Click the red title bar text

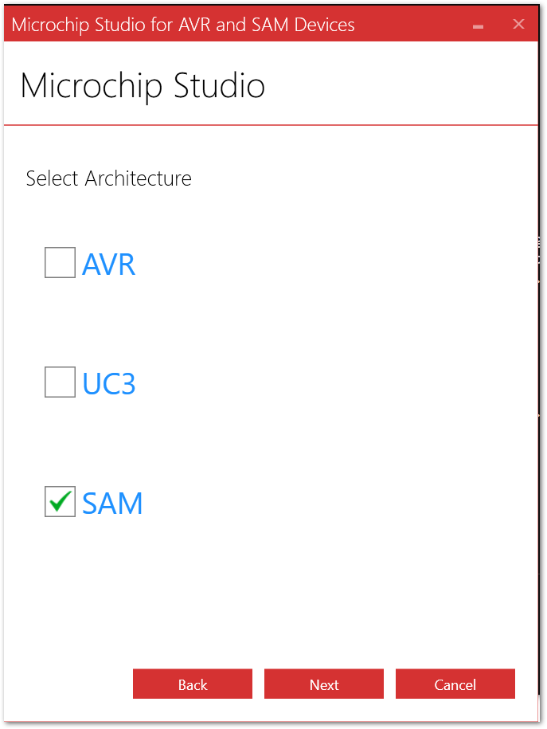click(183, 25)
